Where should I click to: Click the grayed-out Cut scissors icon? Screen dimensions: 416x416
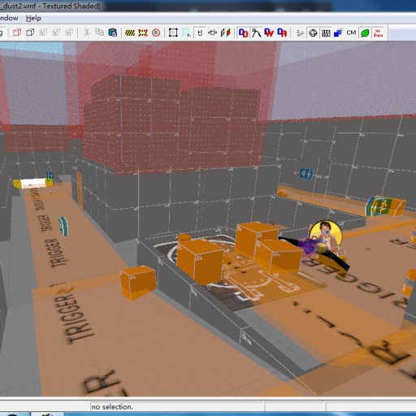tap(86, 32)
